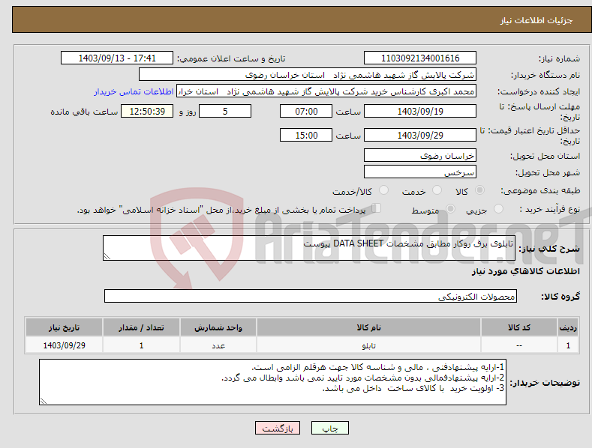
Task: Click the buyer organization name field
Action: (x=308, y=75)
